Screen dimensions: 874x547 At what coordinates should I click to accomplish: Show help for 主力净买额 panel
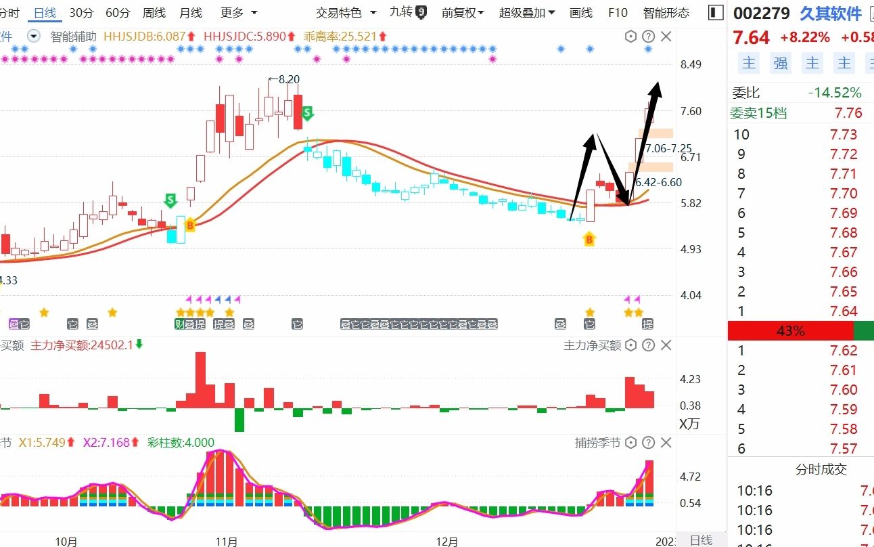pyautogui.click(x=648, y=345)
